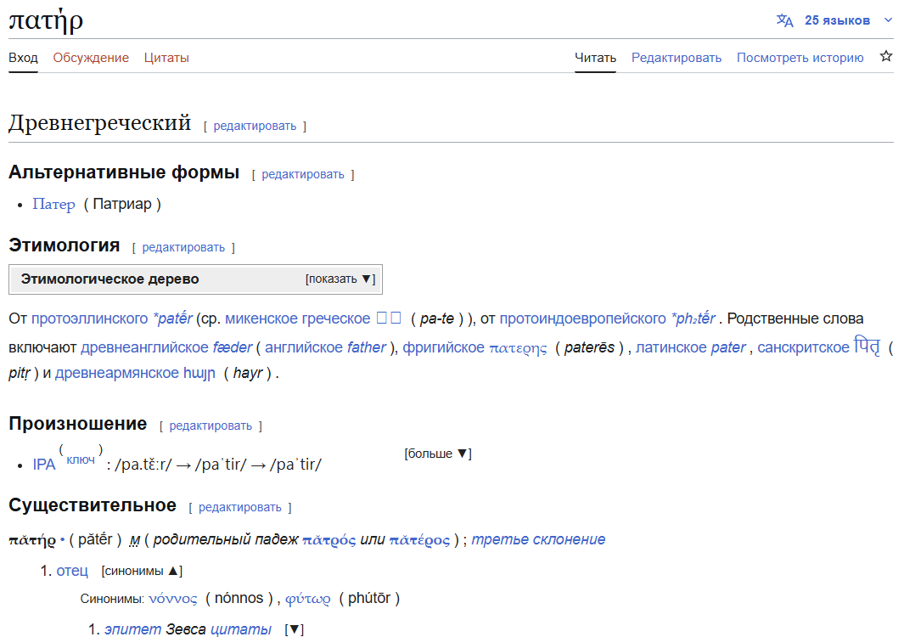This screenshot has width=904, height=637.
Task: Open Посмотреть историю page history
Action: 800,58
